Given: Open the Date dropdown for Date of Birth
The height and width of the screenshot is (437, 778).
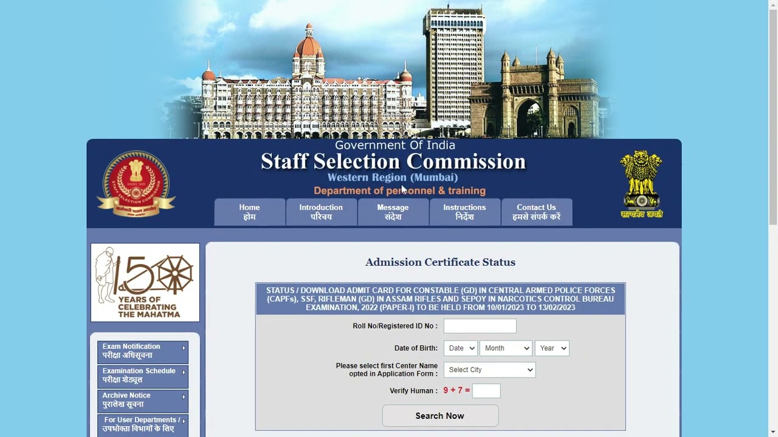Looking at the screenshot, I should [460, 348].
